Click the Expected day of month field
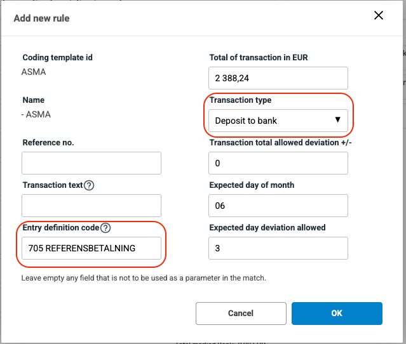Image resolution: width=406 pixels, height=344 pixels. pyautogui.click(x=278, y=206)
